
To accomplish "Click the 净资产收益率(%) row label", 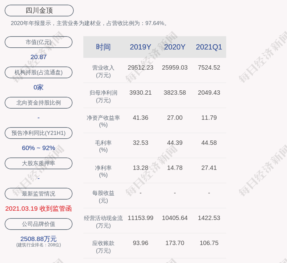I will (x=103, y=121).
